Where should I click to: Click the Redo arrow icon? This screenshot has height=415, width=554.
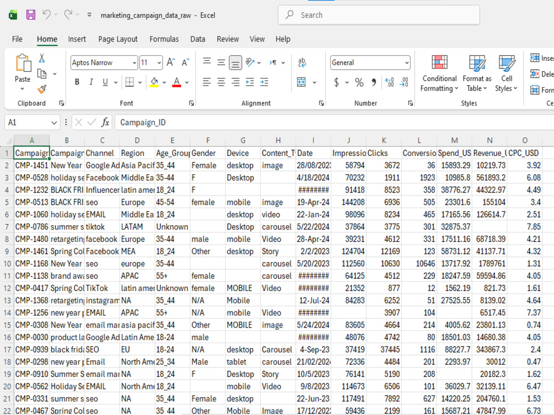[x=68, y=14]
